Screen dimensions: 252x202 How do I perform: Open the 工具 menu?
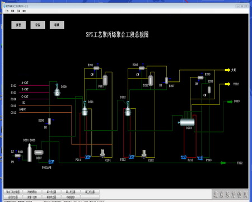pyautogui.click(x=18, y=11)
